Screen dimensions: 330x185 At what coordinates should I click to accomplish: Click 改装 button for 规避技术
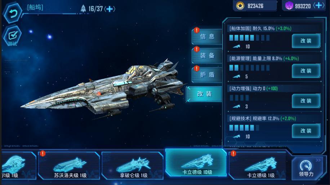(x=306, y=131)
